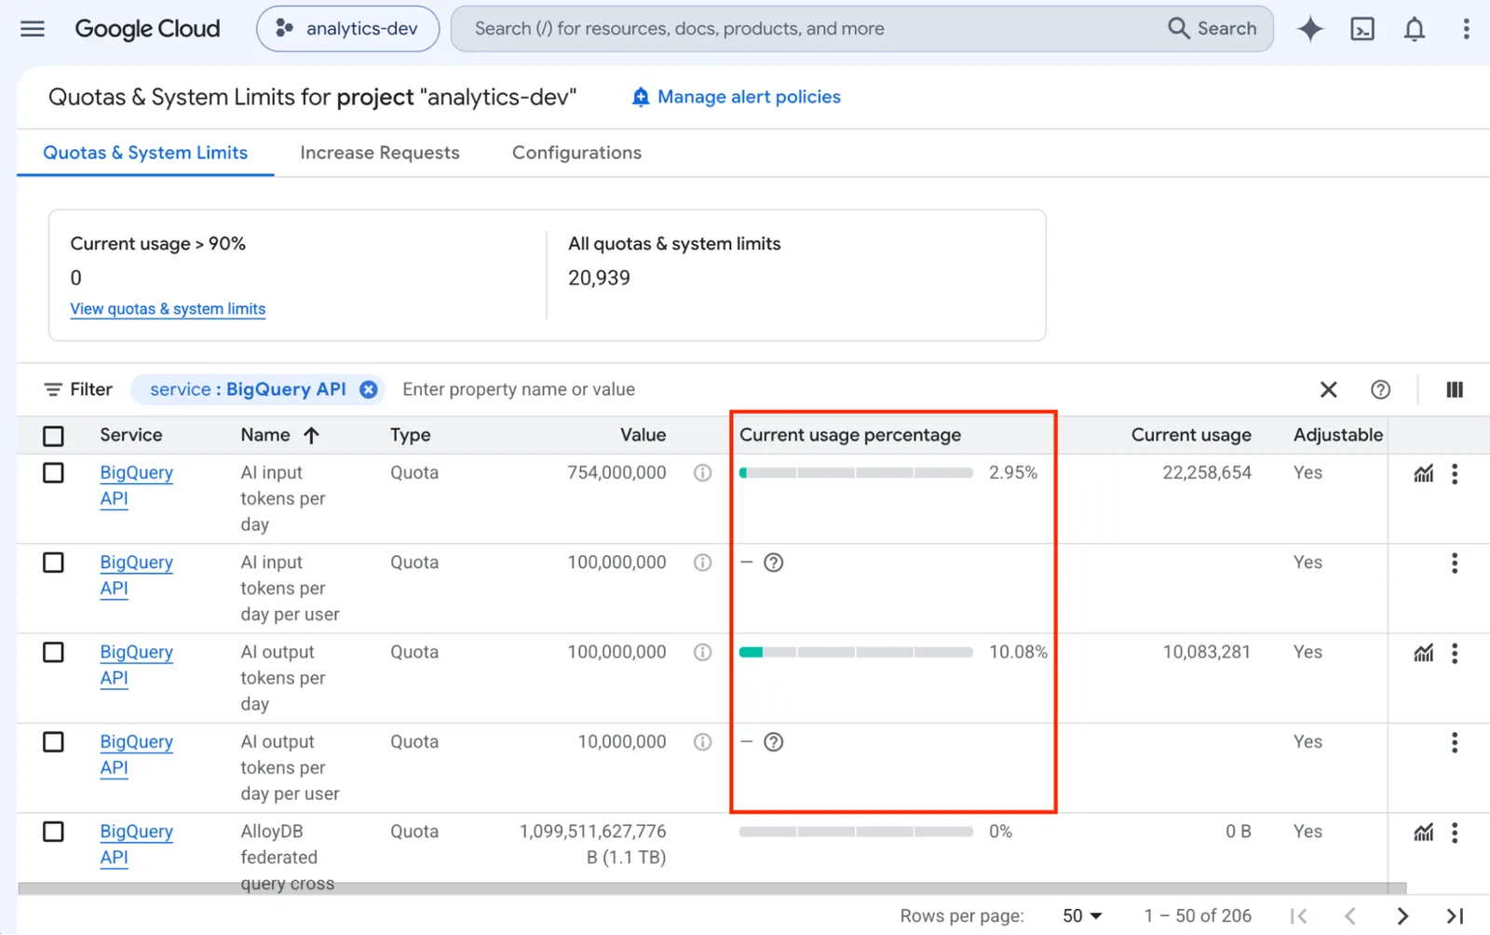Image resolution: width=1490 pixels, height=935 pixels.
Task: Sort by Name column ascending arrow
Action: click(x=311, y=435)
